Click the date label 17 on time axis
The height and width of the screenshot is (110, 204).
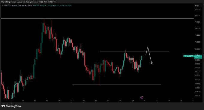47,101
